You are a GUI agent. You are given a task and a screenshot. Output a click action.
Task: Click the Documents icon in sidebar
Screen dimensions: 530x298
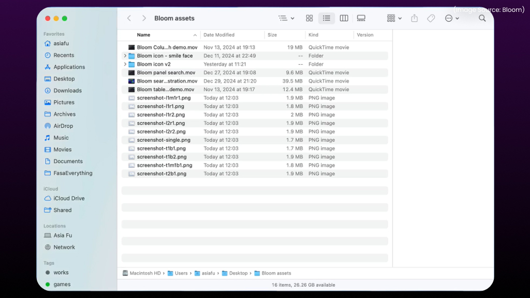(48, 161)
